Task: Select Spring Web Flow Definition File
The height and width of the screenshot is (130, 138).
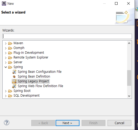Action: point(41,86)
